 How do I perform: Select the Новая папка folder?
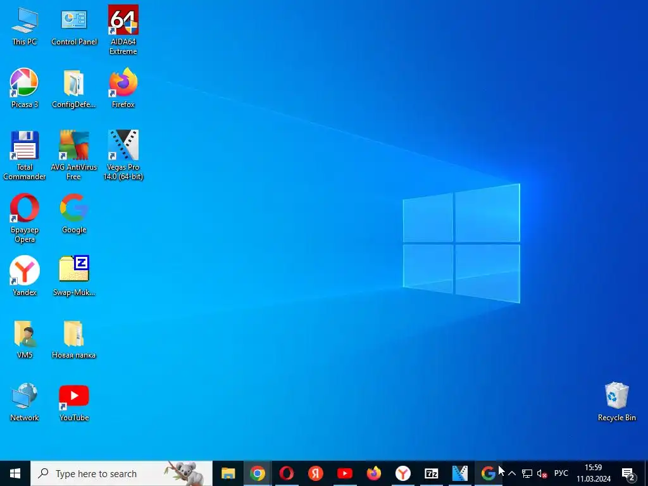coord(74,339)
